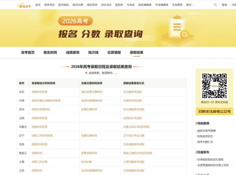Open the 上海市教育考试院 link

click(x=134, y=162)
